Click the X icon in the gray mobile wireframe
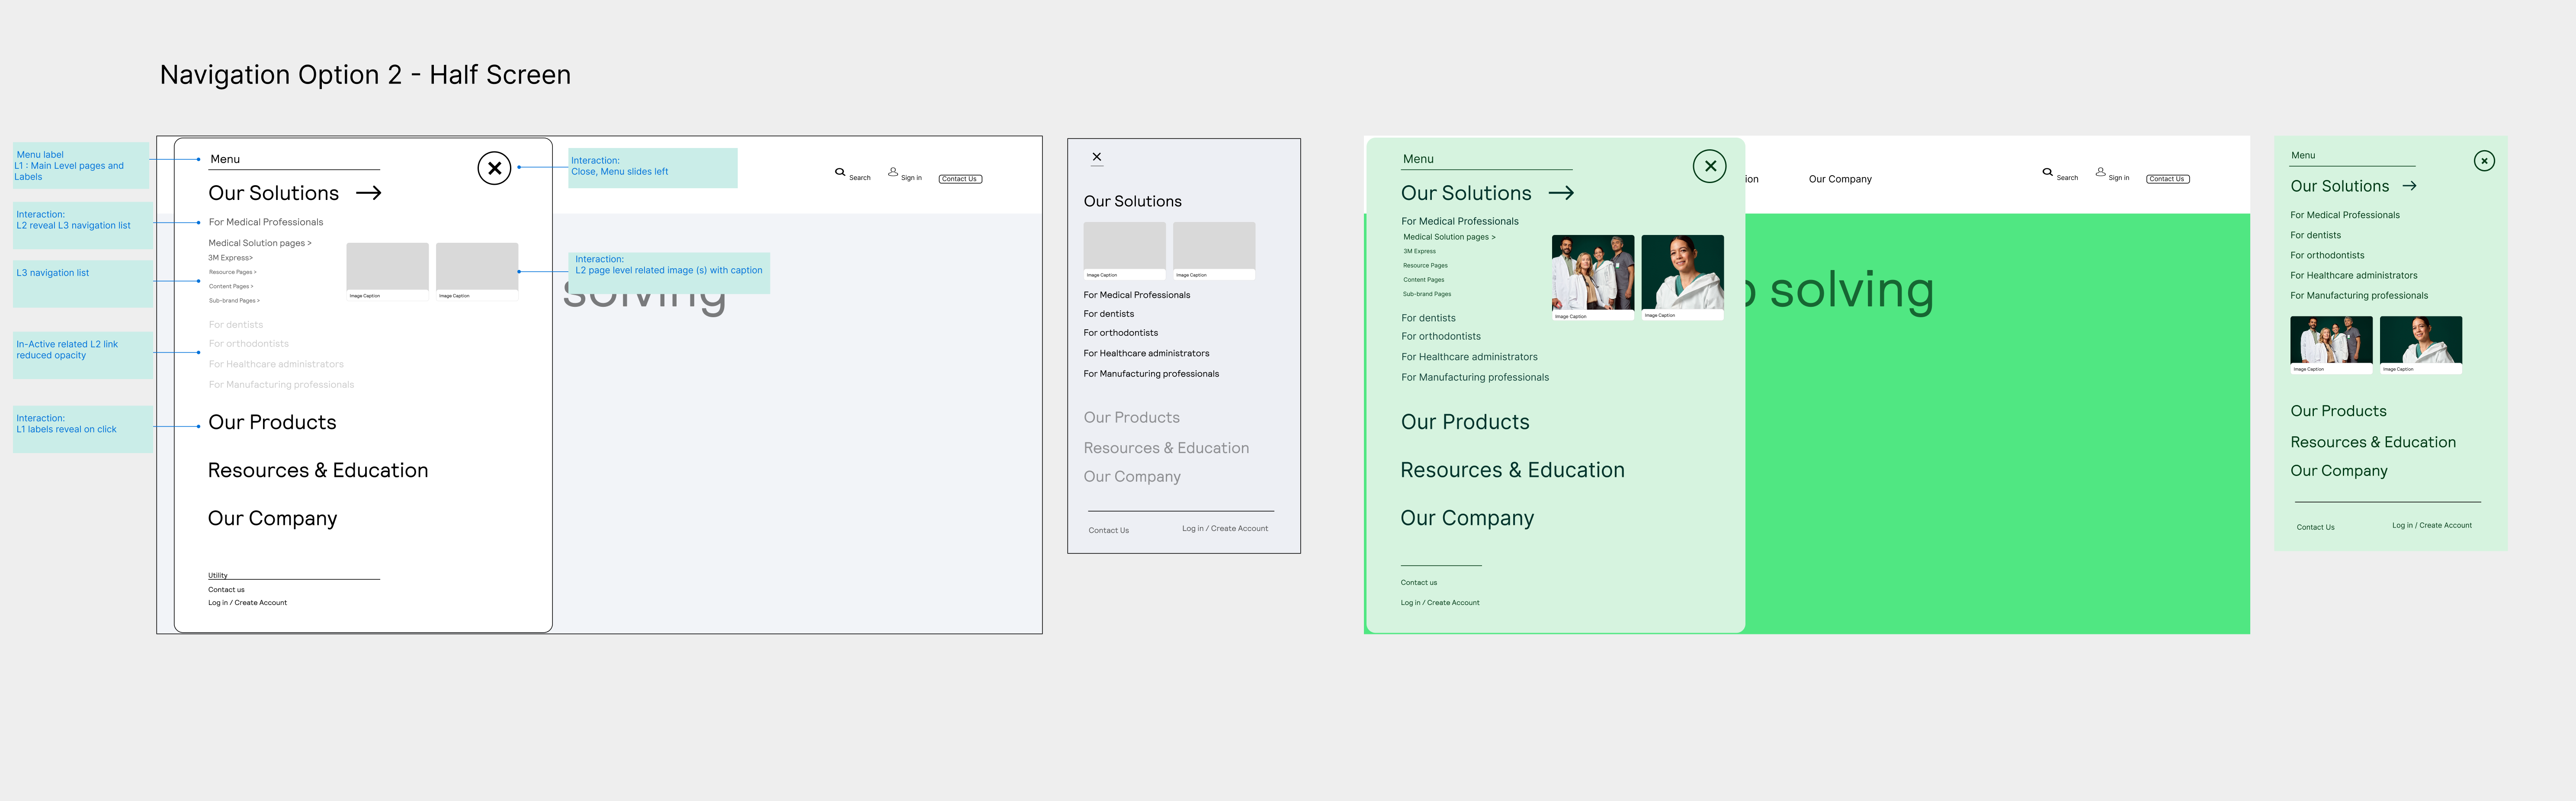Image resolution: width=2576 pixels, height=801 pixels. point(1097,157)
